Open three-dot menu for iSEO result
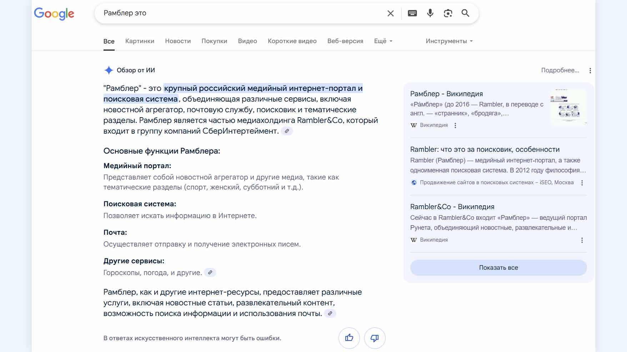 [x=582, y=183]
